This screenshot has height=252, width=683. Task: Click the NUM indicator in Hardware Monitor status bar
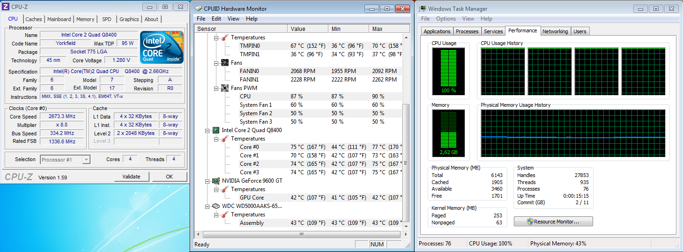click(x=377, y=244)
